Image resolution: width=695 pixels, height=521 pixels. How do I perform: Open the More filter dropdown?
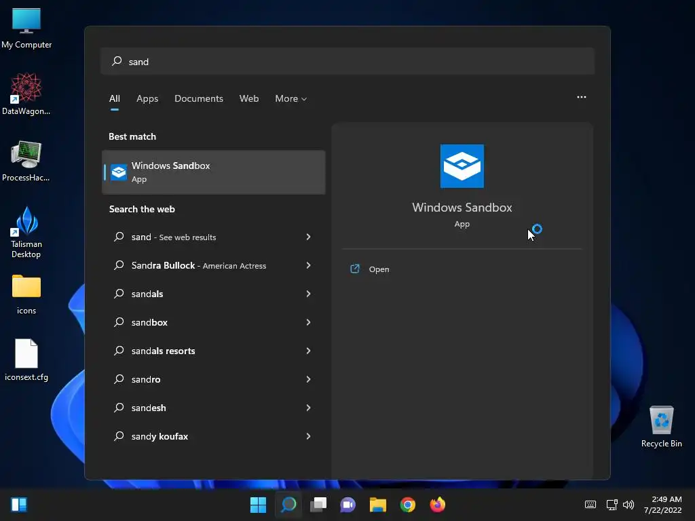(x=290, y=98)
